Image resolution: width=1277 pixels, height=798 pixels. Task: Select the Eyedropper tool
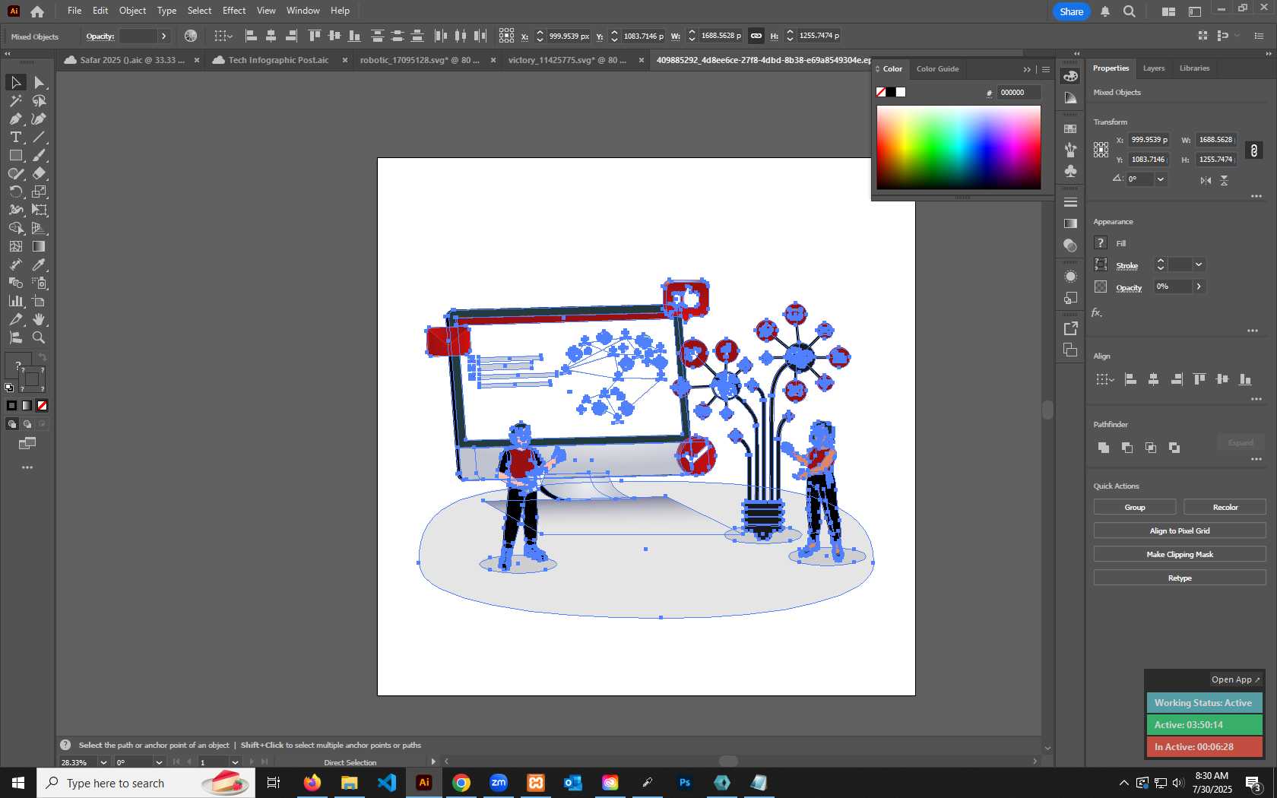pyautogui.click(x=40, y=264)
